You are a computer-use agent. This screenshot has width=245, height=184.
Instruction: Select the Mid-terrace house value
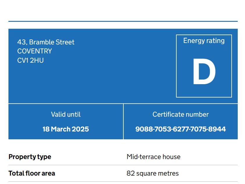pos(153,157)
